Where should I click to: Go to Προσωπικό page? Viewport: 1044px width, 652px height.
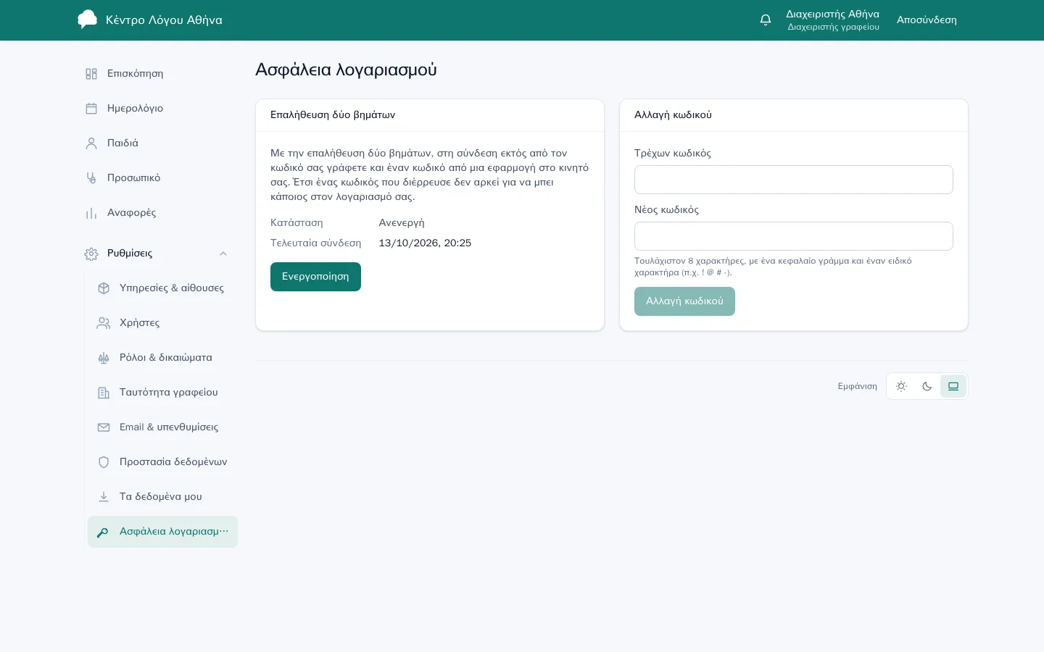158,178
